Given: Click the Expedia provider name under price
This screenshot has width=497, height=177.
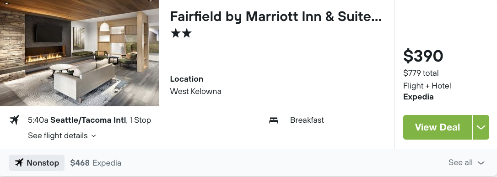Looking at the screenshot, I should tap(418, 97).
